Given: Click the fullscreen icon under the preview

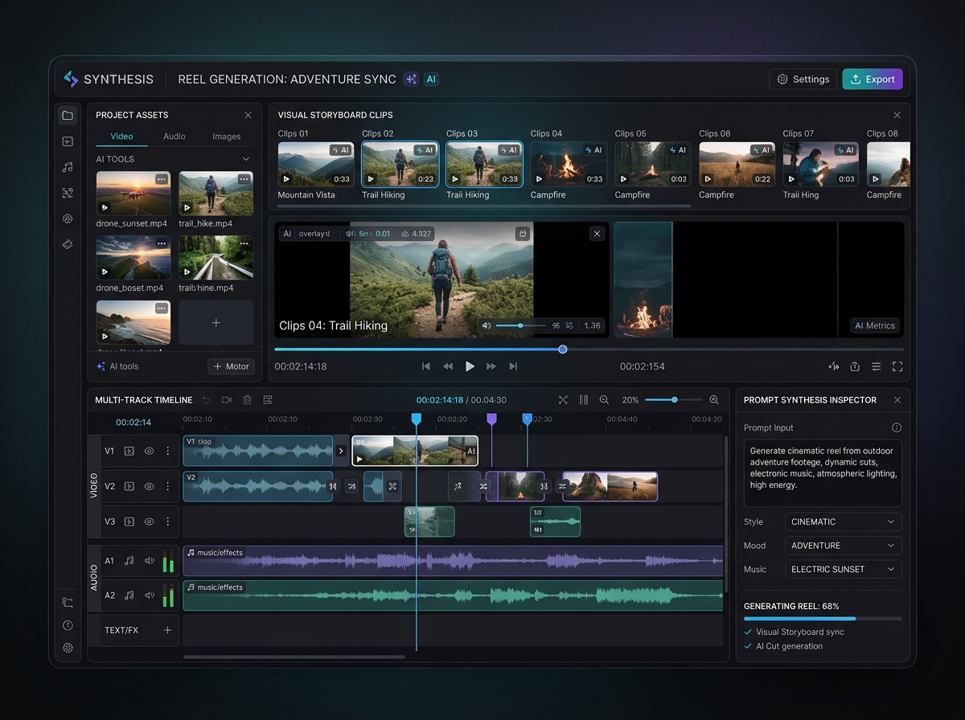Looking at the screenshot, I should [x=897, y=366].
